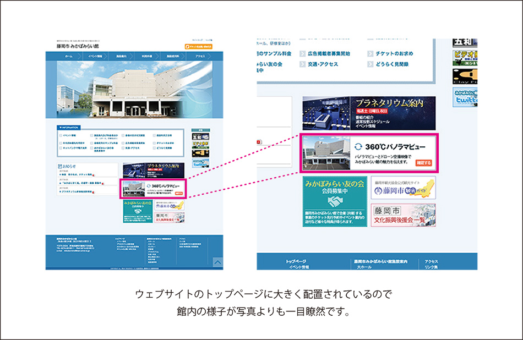Open the プラネタリウム案内 banner in enlarged view

tap(368, 113)
